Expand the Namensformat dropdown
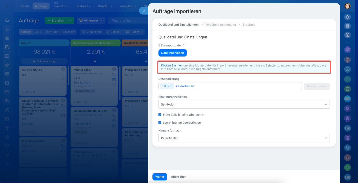The image size is (358, 183). click(x=244, y=138)
